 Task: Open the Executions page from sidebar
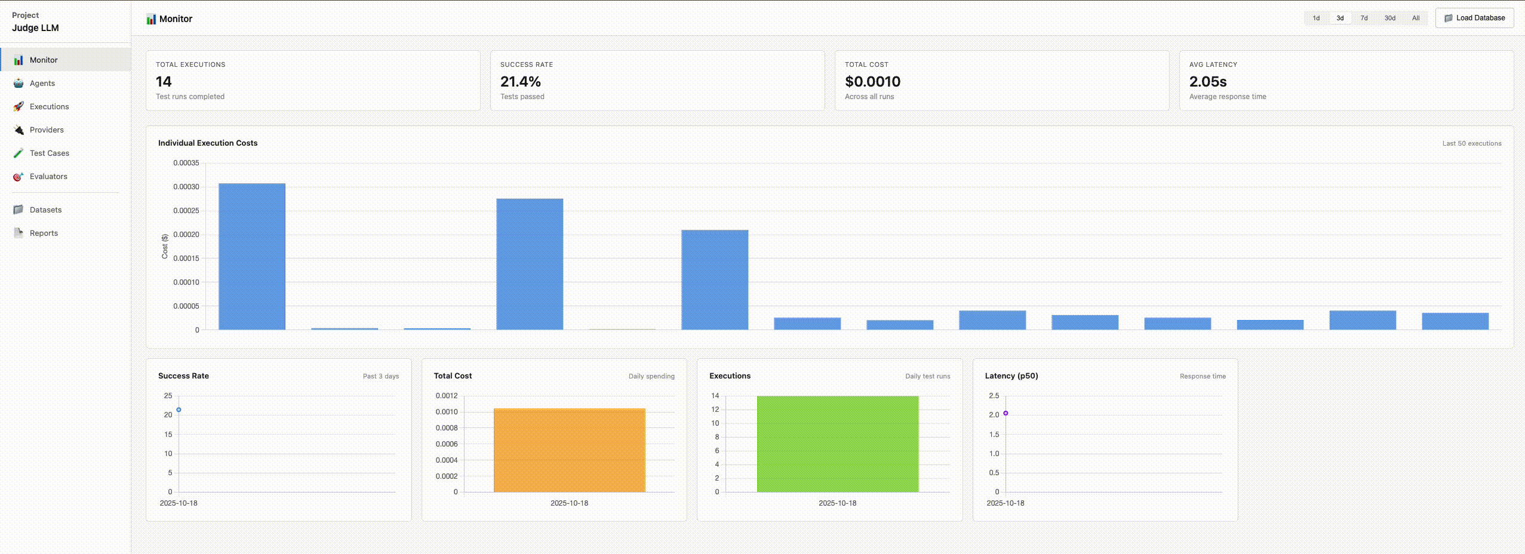tap(49, 107)
